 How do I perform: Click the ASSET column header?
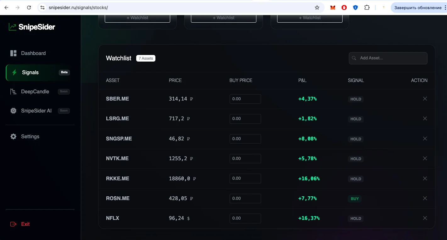pyautogui.click(x=113, y=80)
